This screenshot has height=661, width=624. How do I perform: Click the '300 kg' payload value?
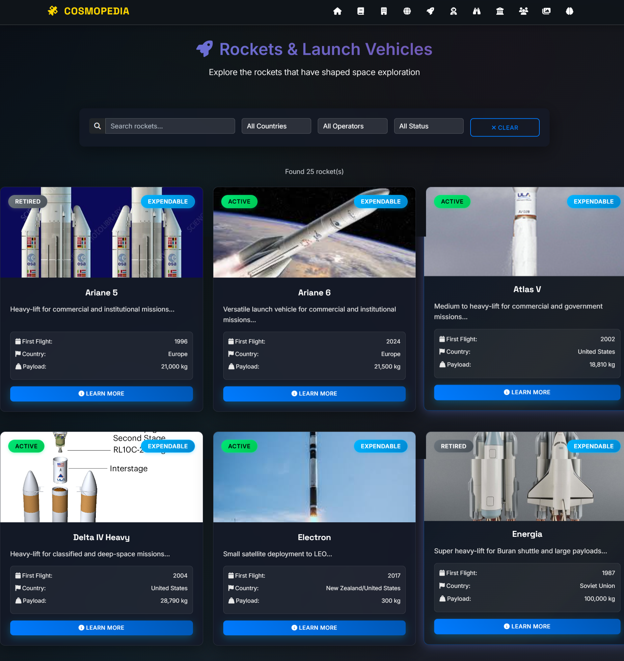pyautogui.click(x=391, y=601)
